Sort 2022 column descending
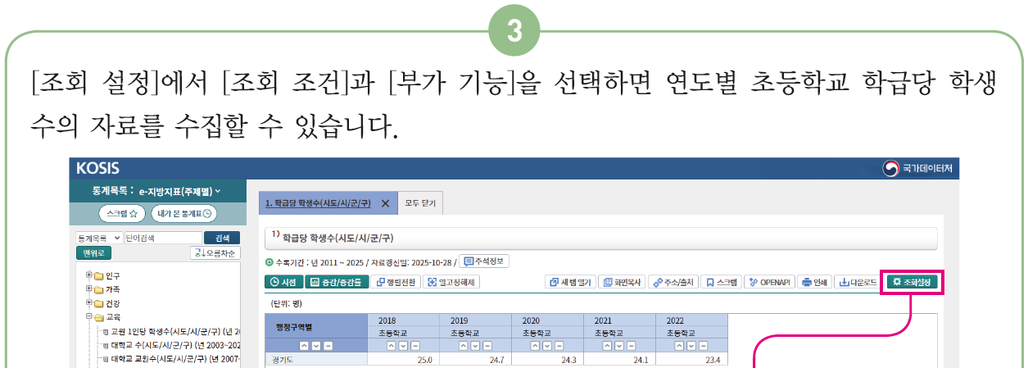The height and width of the screenshot is (368, 1028). click(x=691, y=346)
